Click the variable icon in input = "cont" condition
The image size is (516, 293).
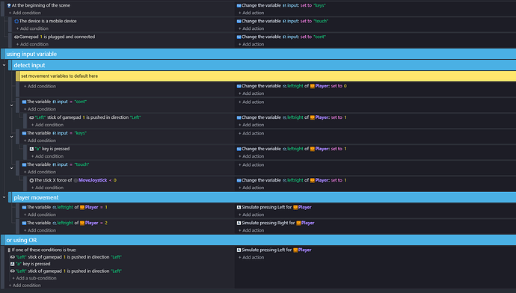point(24,102)
